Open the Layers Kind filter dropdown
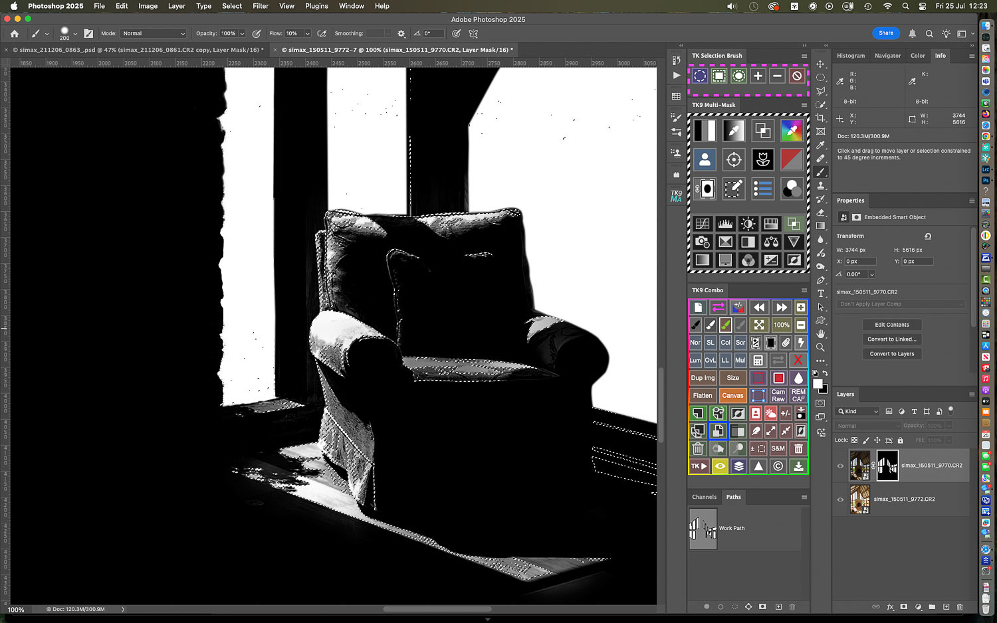 tap(858, 411)
